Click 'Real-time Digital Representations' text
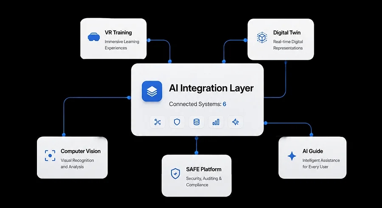382x208 pixels. (x=288, y=45)
